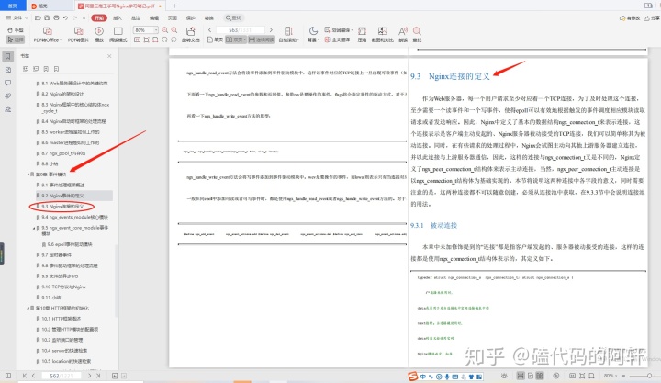Collapse 9.5 ngx_event_core_module bookmark

pyautogui.click(x=34, y=228)
